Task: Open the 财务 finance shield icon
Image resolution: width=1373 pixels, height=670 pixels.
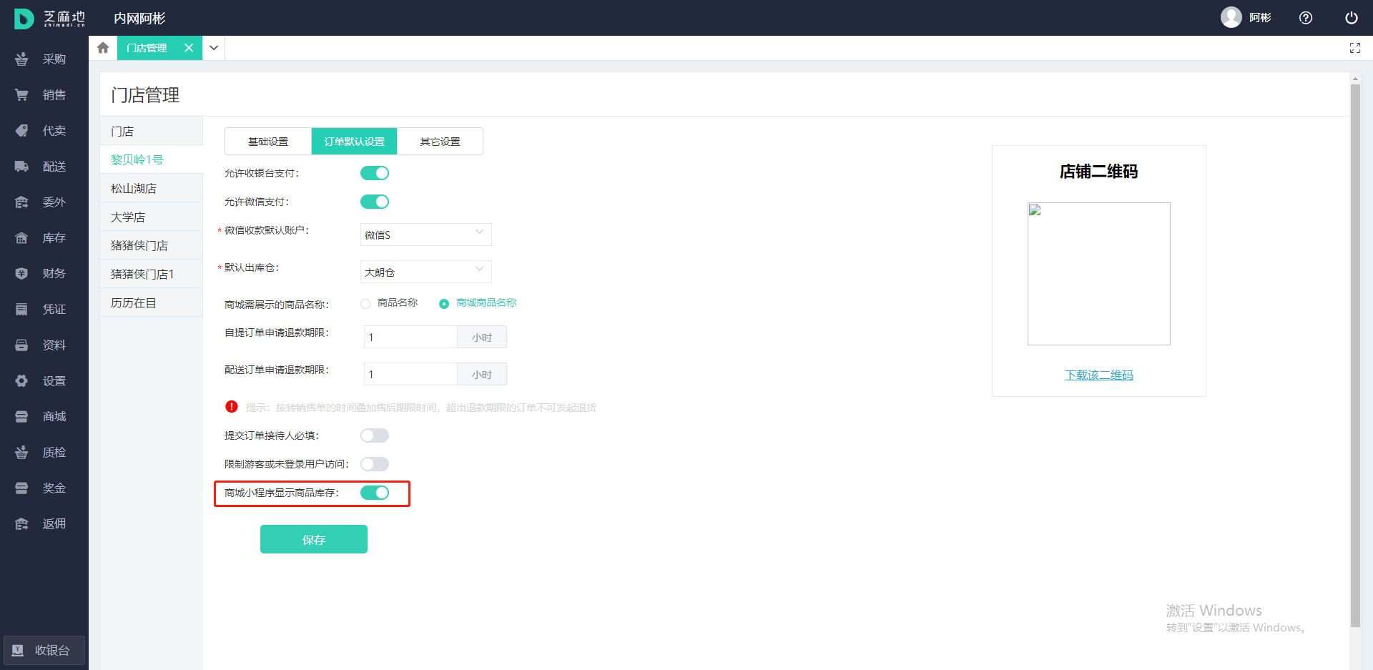Action: [x=21, y=274]
